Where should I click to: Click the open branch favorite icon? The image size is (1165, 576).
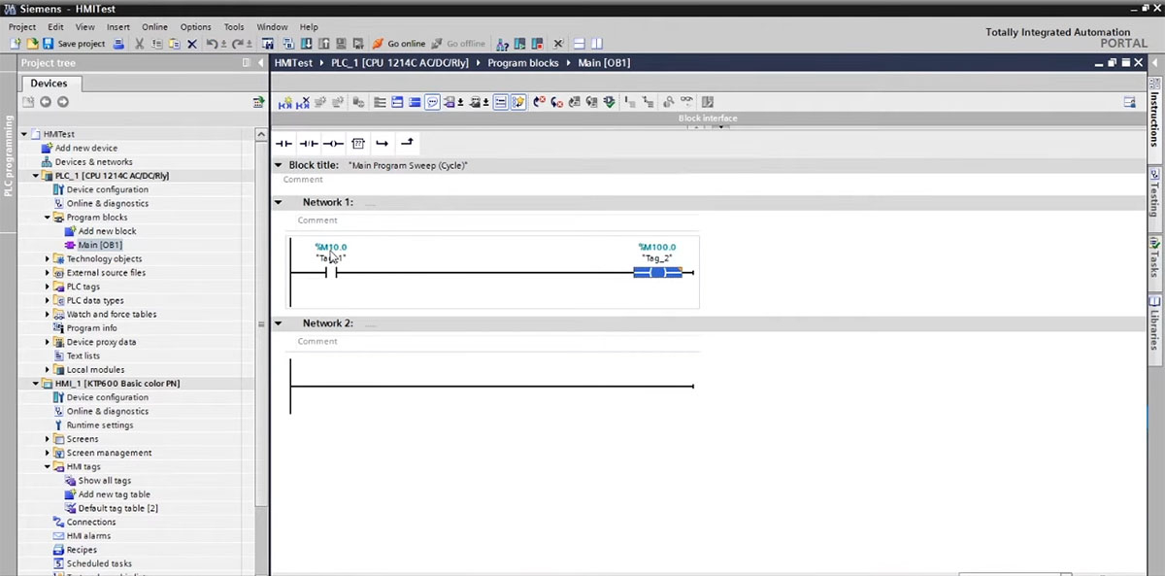[383, 143]
